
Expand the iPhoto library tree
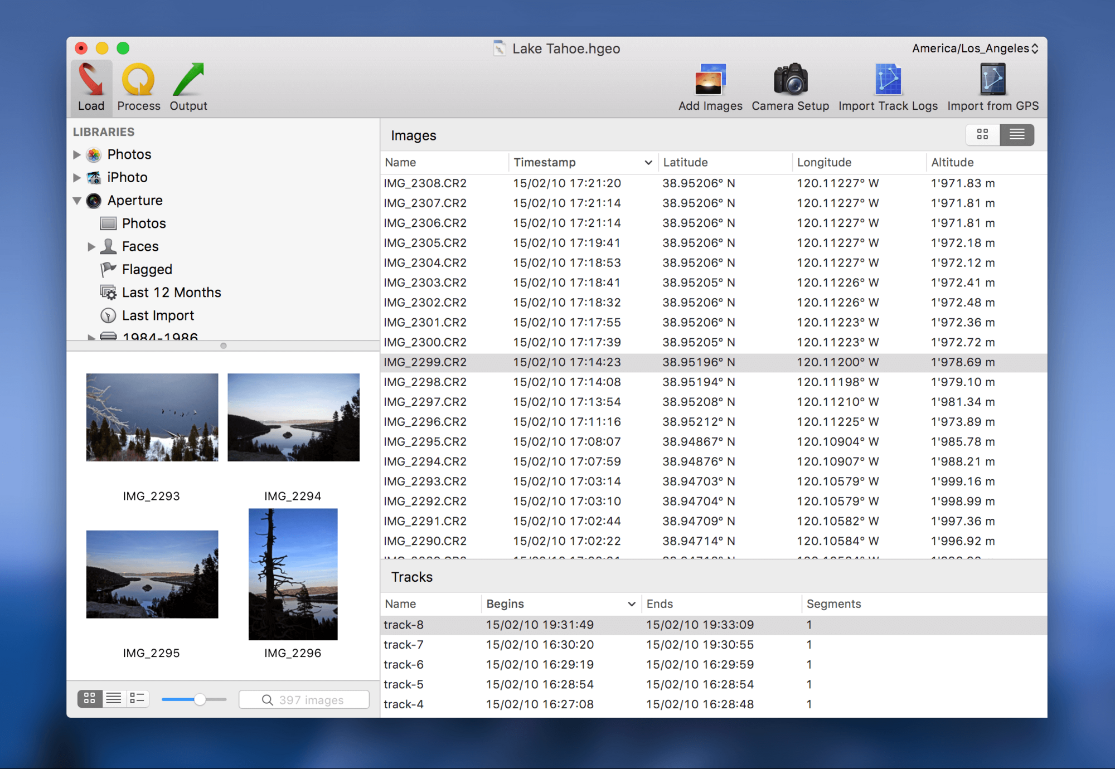pyautogui.click(x=77, y=177)
